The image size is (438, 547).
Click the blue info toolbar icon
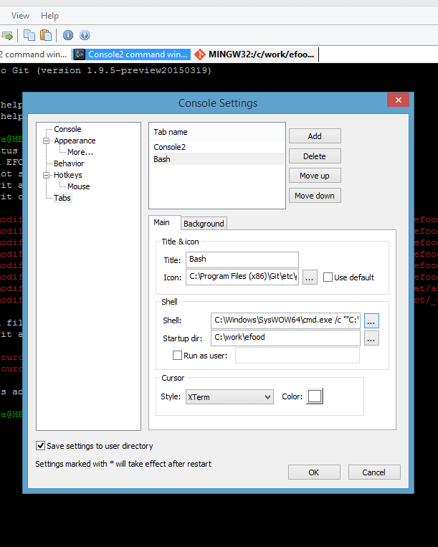click(68, 35)
